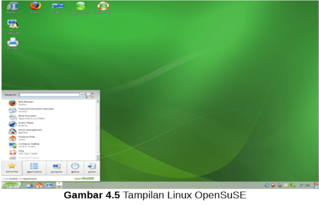Open the clipboard tray icon

286,185
